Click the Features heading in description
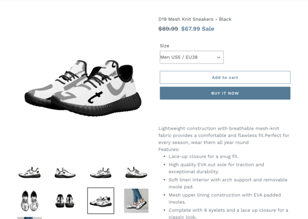Viewport: 308px width, 219px height. coord(169,149)
